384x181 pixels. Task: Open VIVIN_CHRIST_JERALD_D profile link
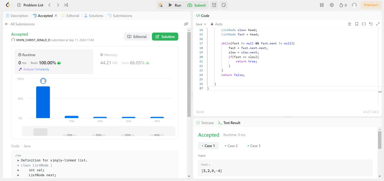tap(33, 40)
